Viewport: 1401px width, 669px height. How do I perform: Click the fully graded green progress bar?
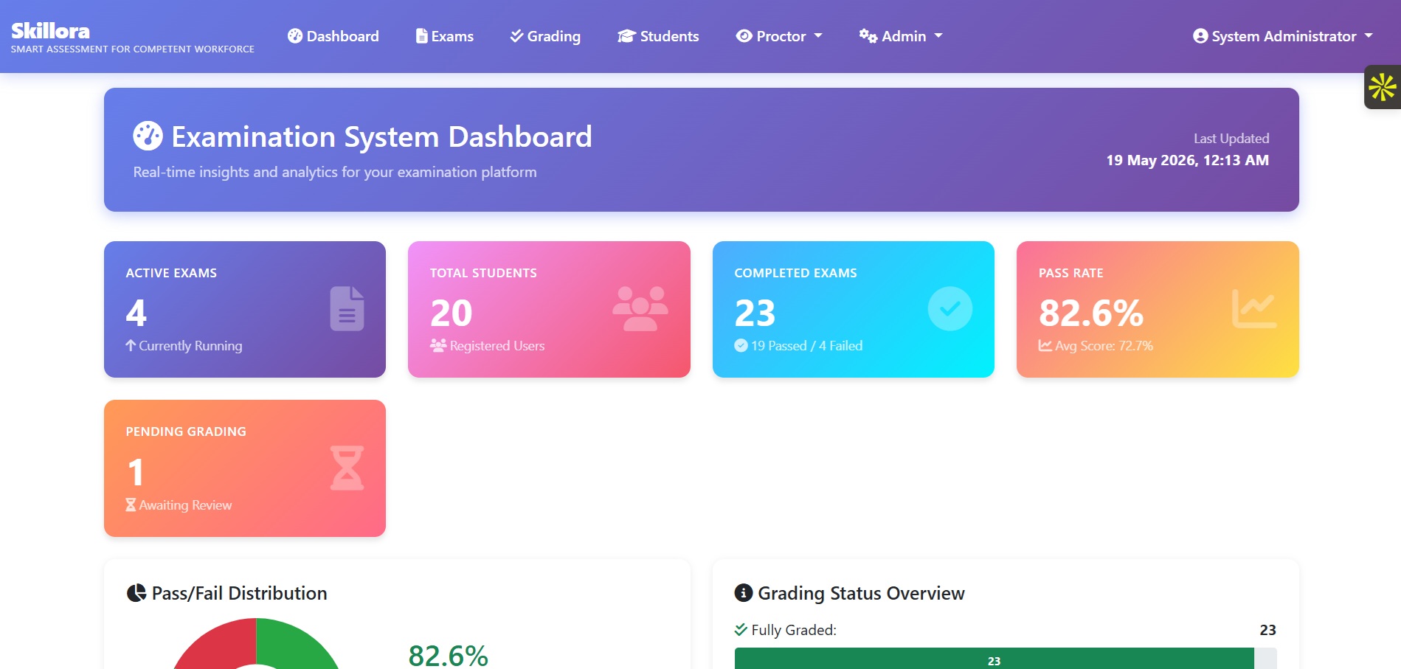[x=994, y=659]
